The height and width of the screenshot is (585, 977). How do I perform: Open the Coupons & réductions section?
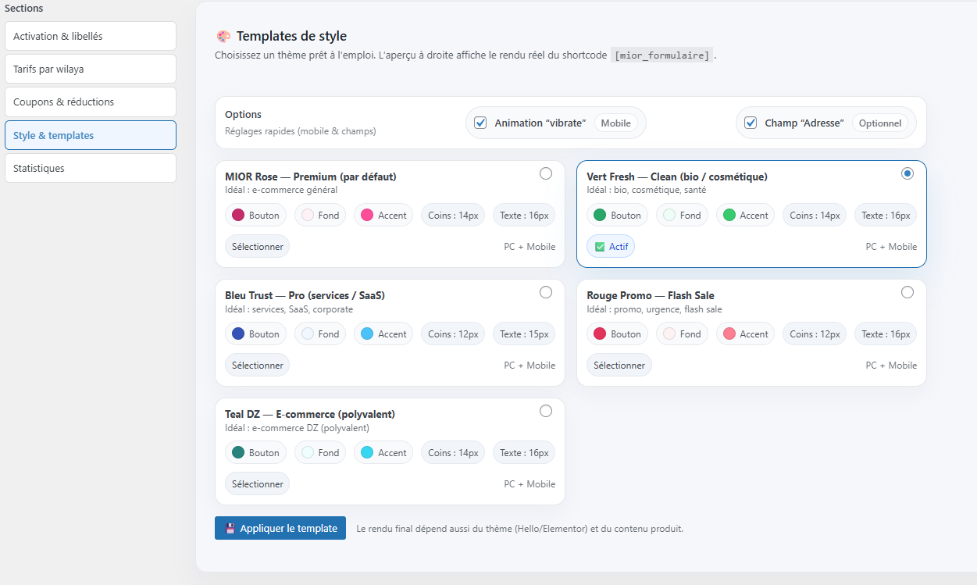pos(90,102)
